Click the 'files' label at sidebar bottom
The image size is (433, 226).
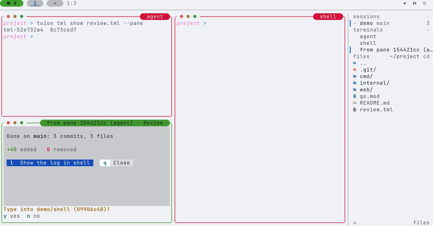(x=421, y=222)
